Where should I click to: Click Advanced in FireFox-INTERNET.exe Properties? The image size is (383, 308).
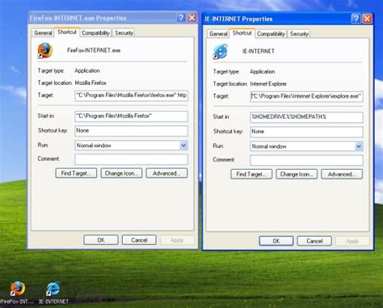tap(166, 173)
